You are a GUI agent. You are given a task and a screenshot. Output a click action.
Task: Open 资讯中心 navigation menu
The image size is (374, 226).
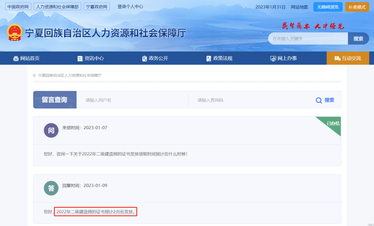pos(90,58)
